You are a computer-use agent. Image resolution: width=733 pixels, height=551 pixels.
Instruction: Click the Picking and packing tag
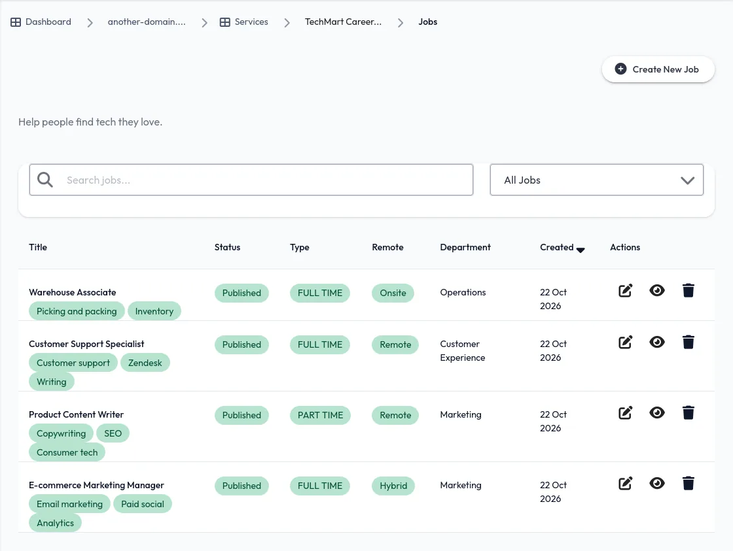pyautogui.click(x=77, y=311)
